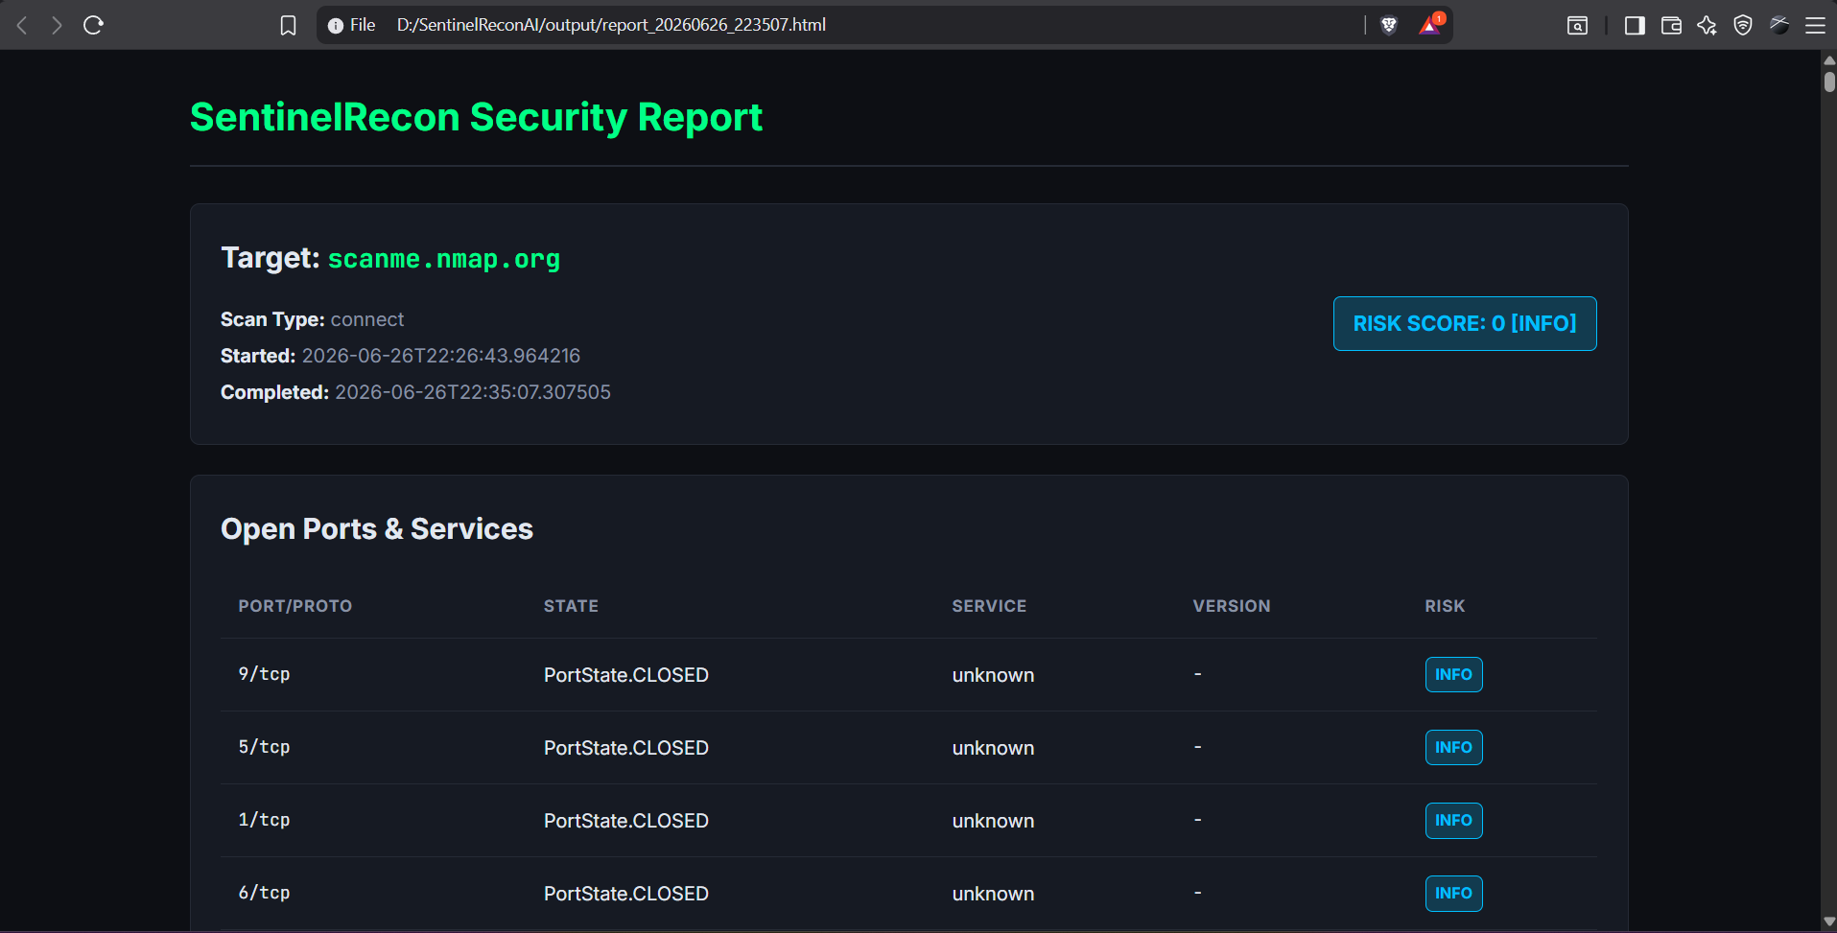Click the INFO badge for 9/tcp
The image size is (1837, 933).
click(1453, 675)
